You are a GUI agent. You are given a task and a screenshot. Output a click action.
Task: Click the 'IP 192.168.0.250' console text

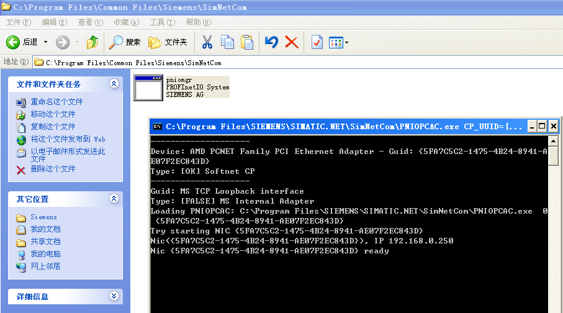pos(413,241)
